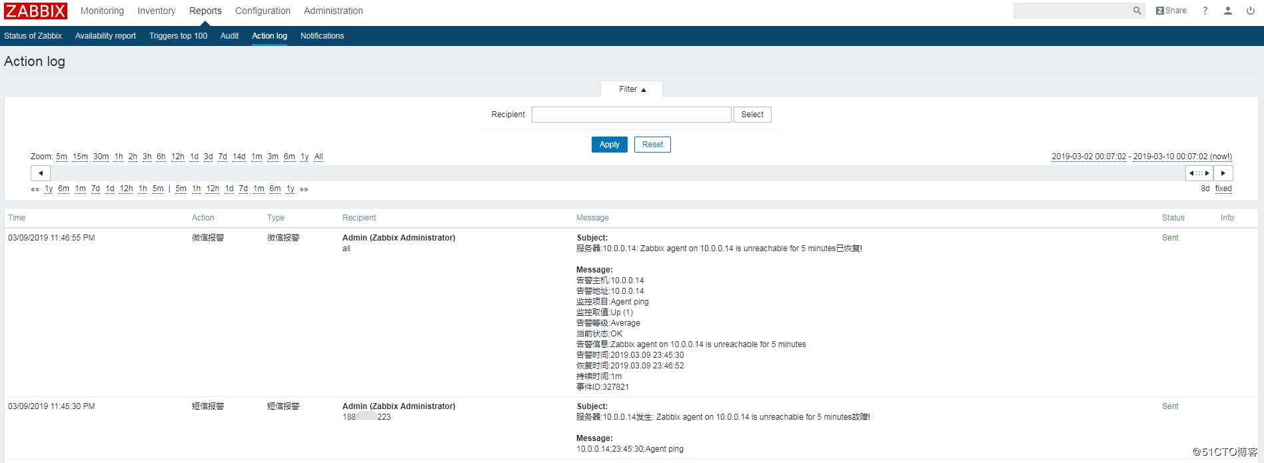Open the Inventory menu
This screenshot has width=1264, height=463.
[x=157, y=11]
